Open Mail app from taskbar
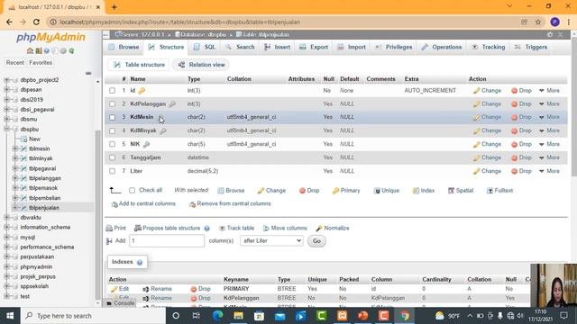 [280, 316]
